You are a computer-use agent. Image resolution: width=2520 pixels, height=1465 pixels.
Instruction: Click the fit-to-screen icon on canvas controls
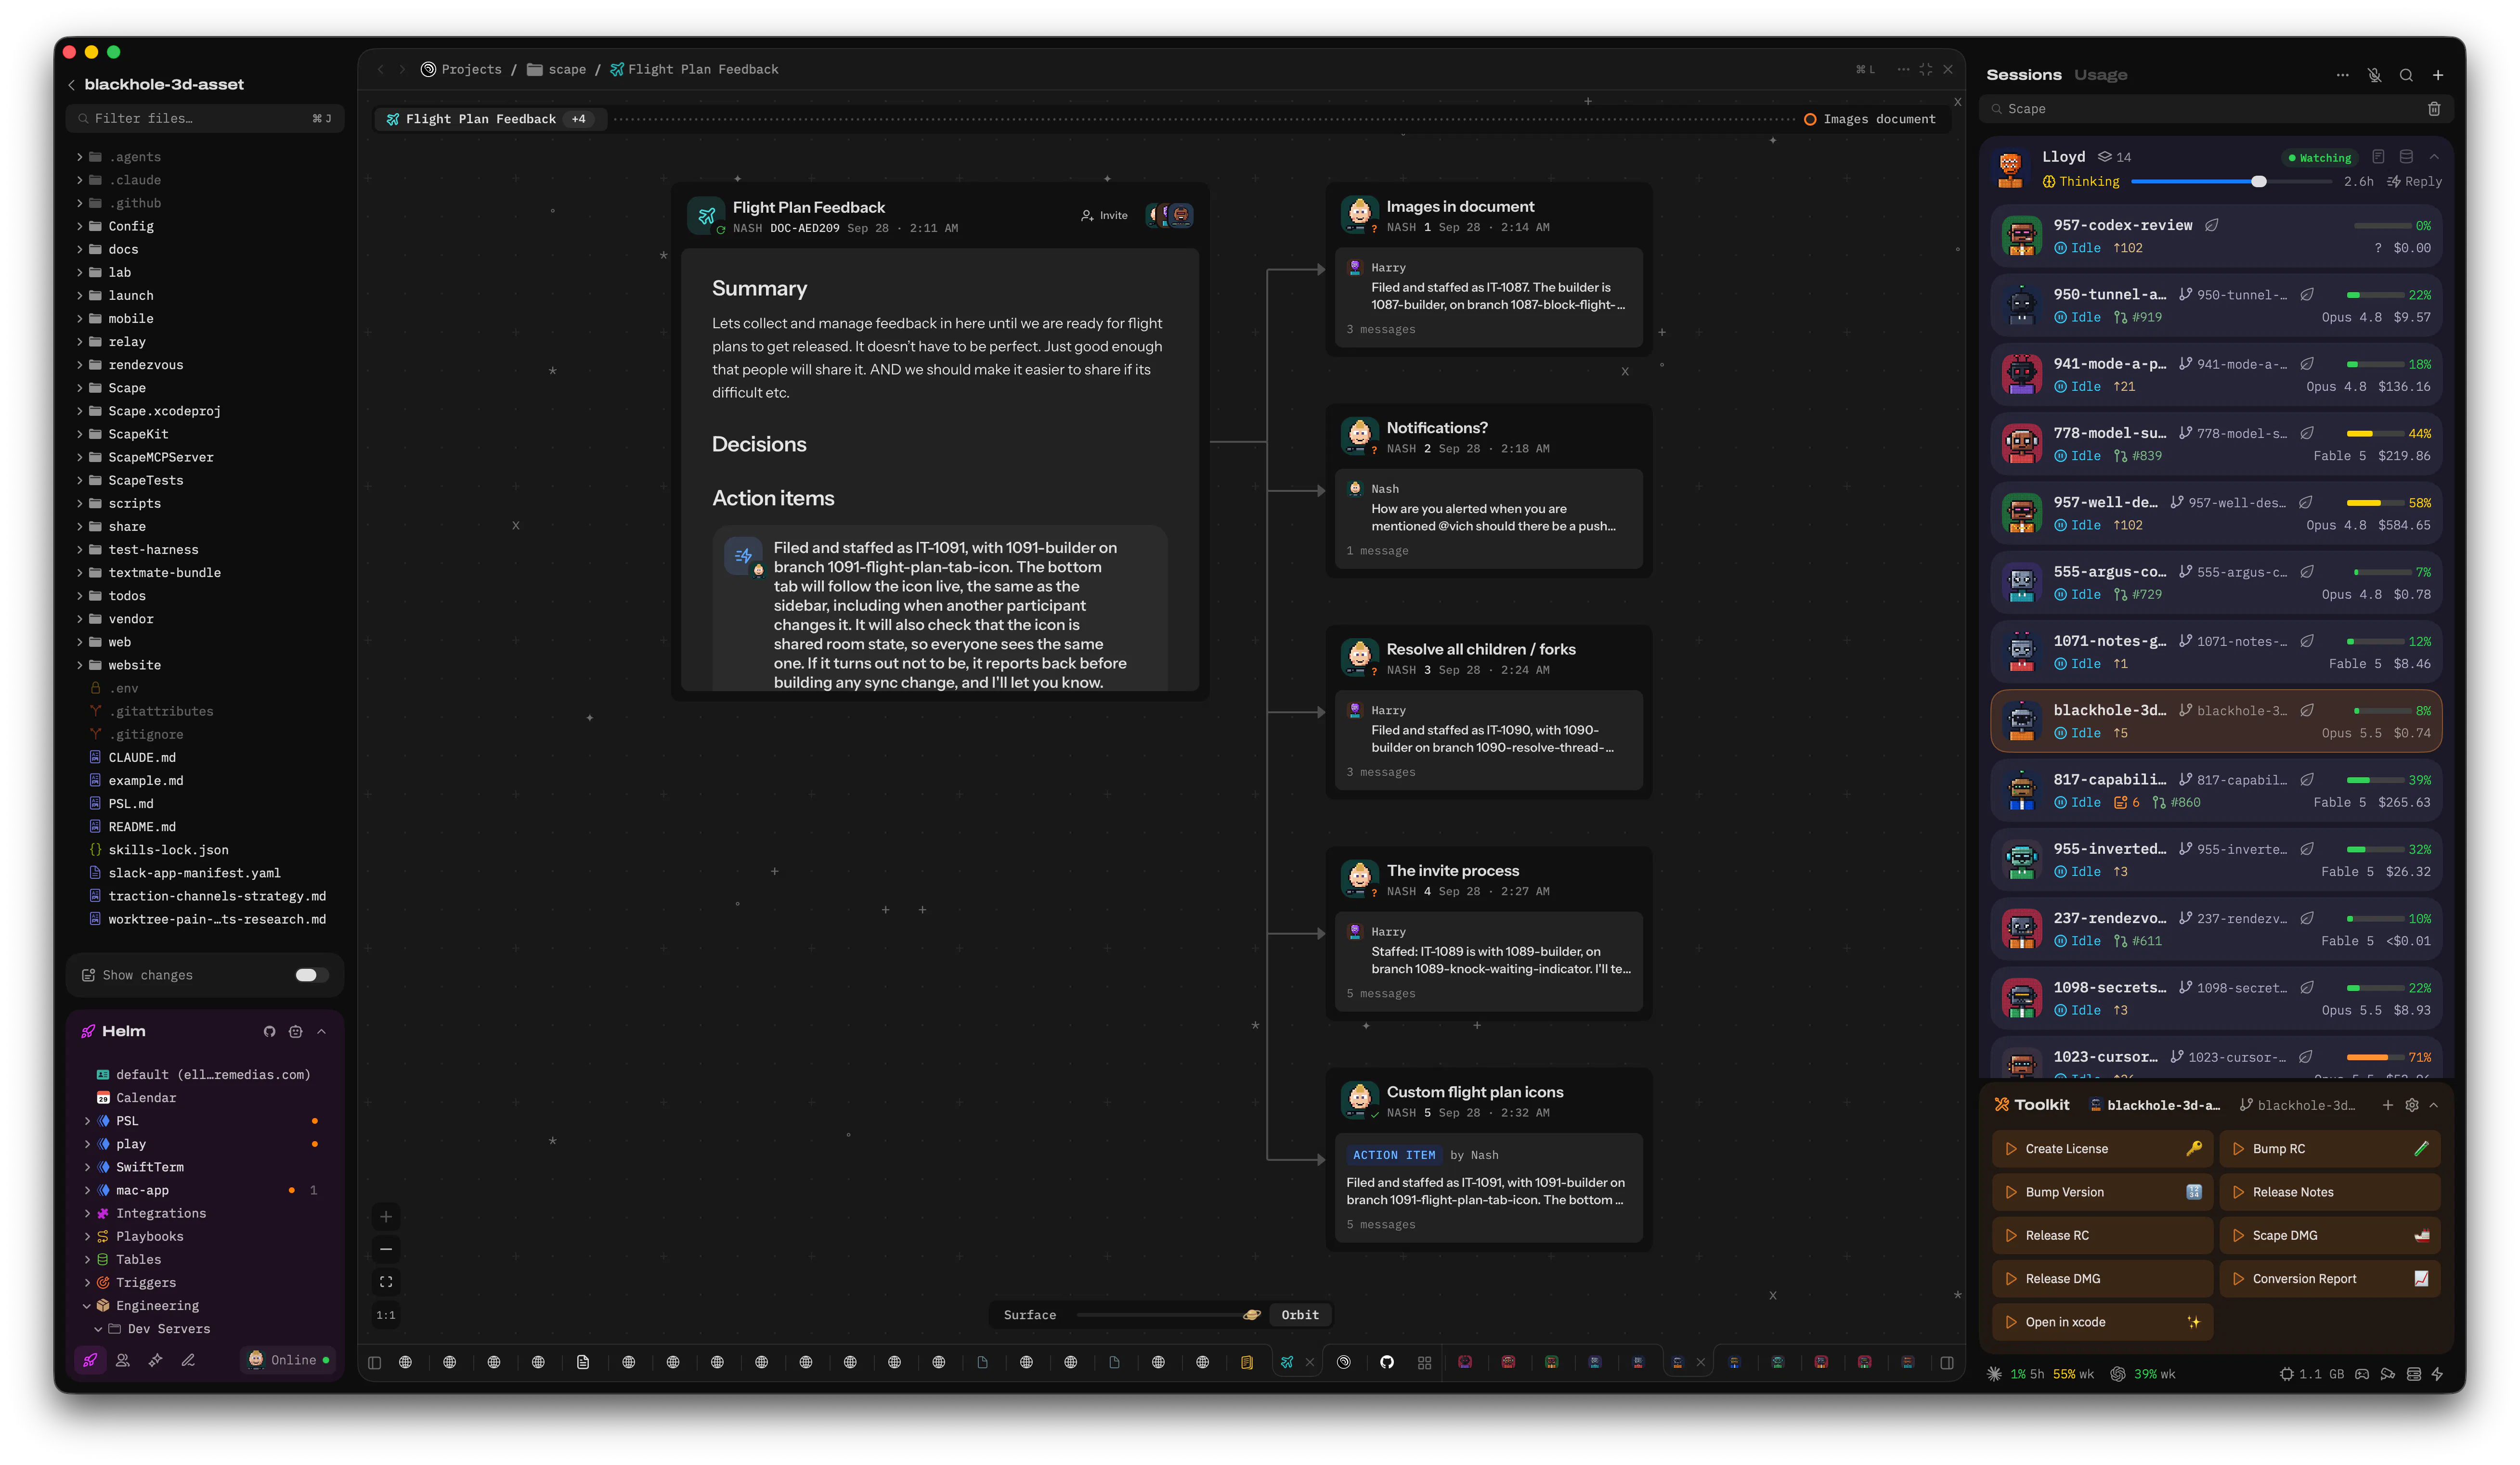pos(386,1281)
